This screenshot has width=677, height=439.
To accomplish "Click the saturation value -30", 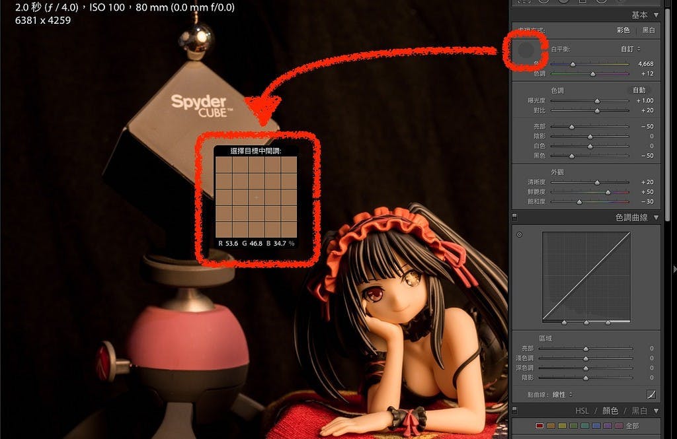I will (647, 201).
